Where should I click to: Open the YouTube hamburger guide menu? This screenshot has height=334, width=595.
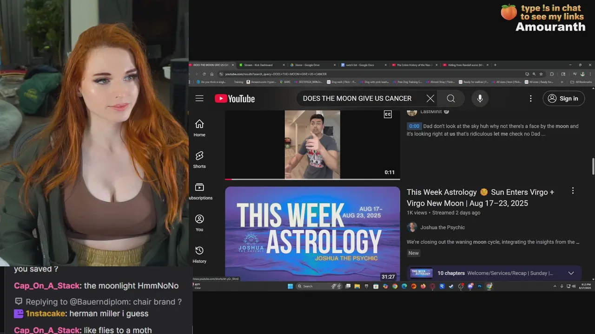click(199, 98)
